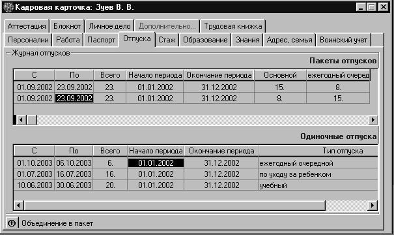
Task: Open the Паспорт tab
Action: pos(101,40)
